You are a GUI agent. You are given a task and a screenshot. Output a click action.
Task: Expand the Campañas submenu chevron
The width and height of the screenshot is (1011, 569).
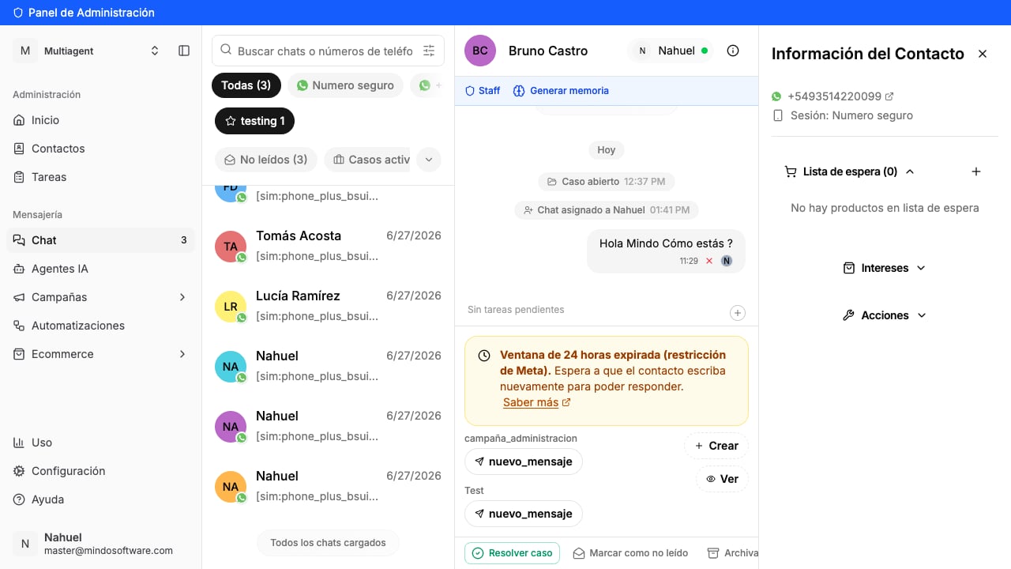pyautogui.click(x=182, y=297)
